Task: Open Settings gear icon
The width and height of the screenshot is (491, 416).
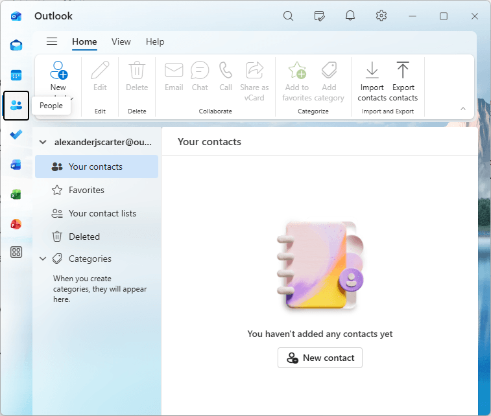Action: (381, 16)
